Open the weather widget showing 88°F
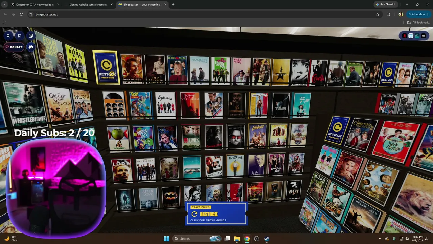This screenshot has height=244, width=433. [11, 239]
